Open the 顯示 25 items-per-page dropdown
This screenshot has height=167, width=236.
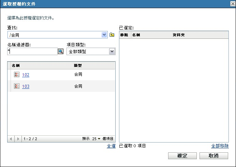(96, 139)
